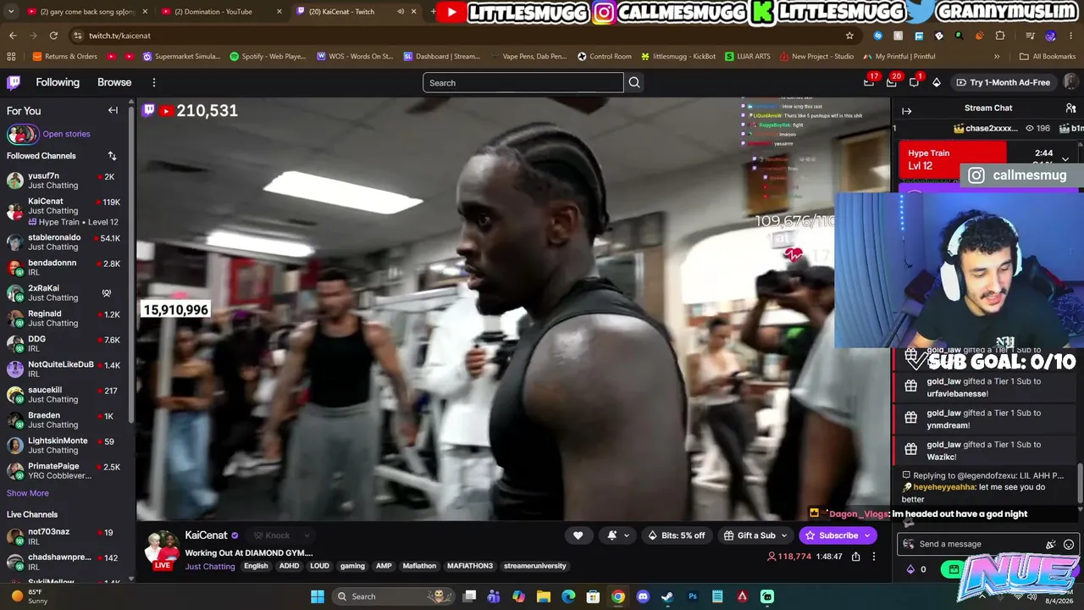Open the Control Room bookmark
This screenshot has width=1084, height=610.
605,57
